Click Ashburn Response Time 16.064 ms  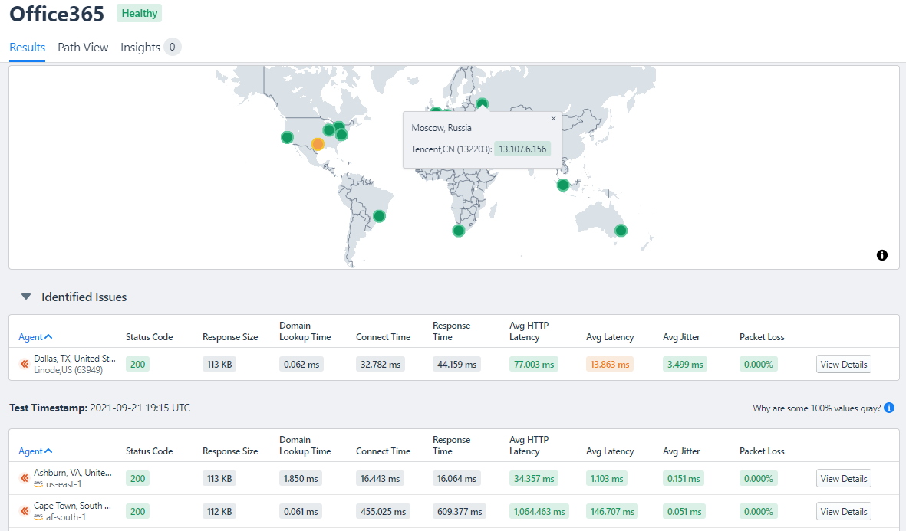pos(456,478)
